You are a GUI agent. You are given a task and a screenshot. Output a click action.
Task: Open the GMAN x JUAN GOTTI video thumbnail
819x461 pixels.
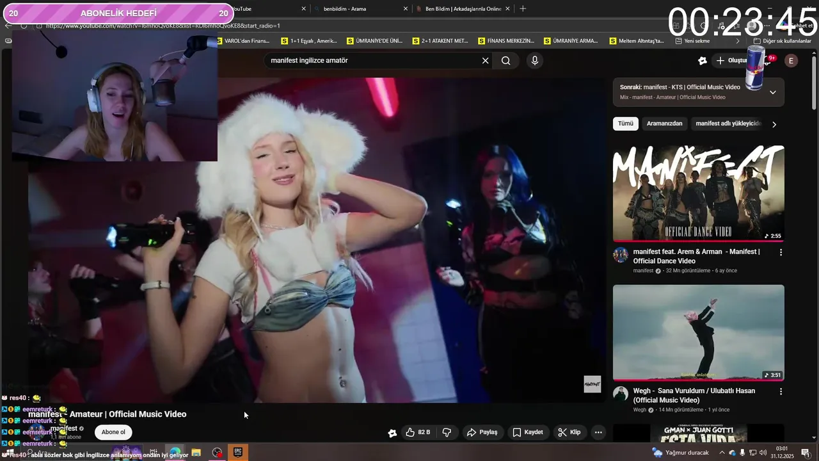[699, 433]
